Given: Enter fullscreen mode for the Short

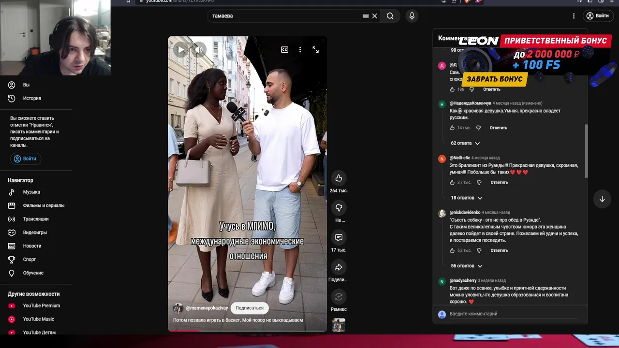Looking at the screenshot, I should pyautogui.click(x=315, y=50).
